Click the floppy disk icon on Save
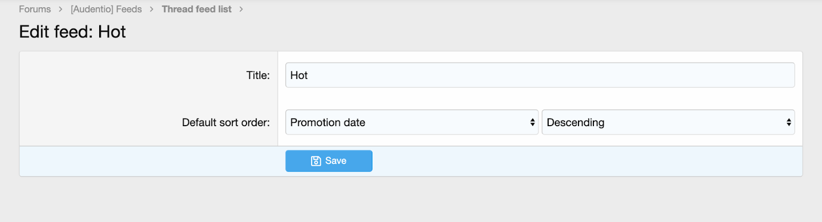Screen dimensions: 822x222 [316, 161]
